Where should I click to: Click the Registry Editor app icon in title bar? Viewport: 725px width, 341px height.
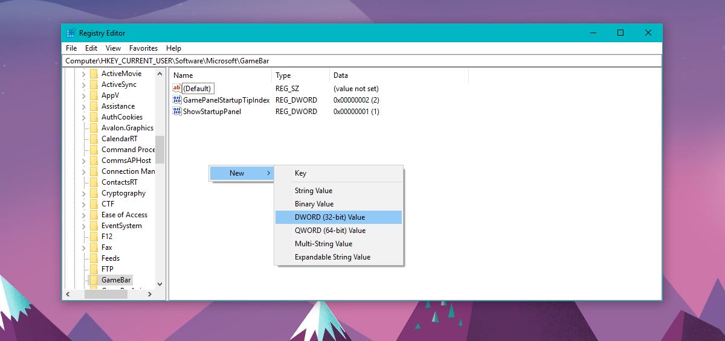point(71,33)
